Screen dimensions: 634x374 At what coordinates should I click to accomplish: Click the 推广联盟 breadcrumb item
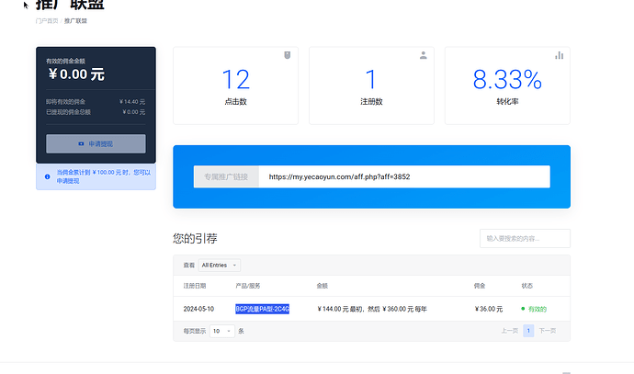[x=75, y=21]
